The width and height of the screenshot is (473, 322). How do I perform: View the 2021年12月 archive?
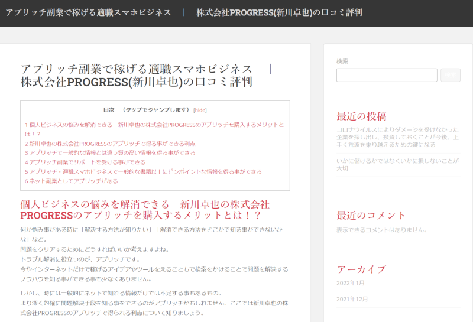[352, 299]
